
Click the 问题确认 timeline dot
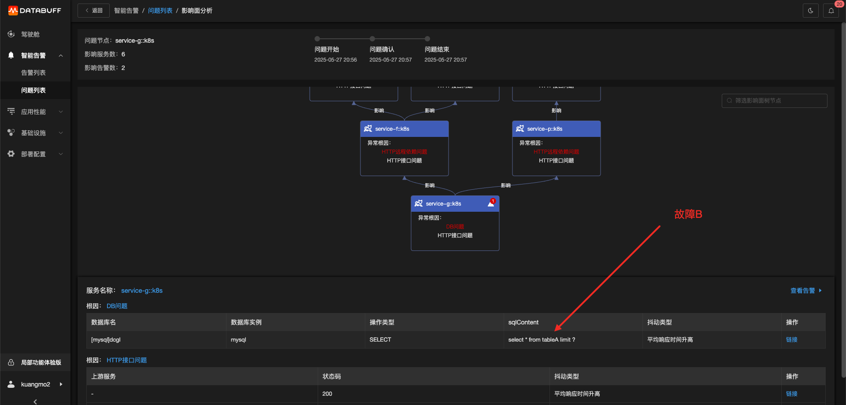click(372, 39)
